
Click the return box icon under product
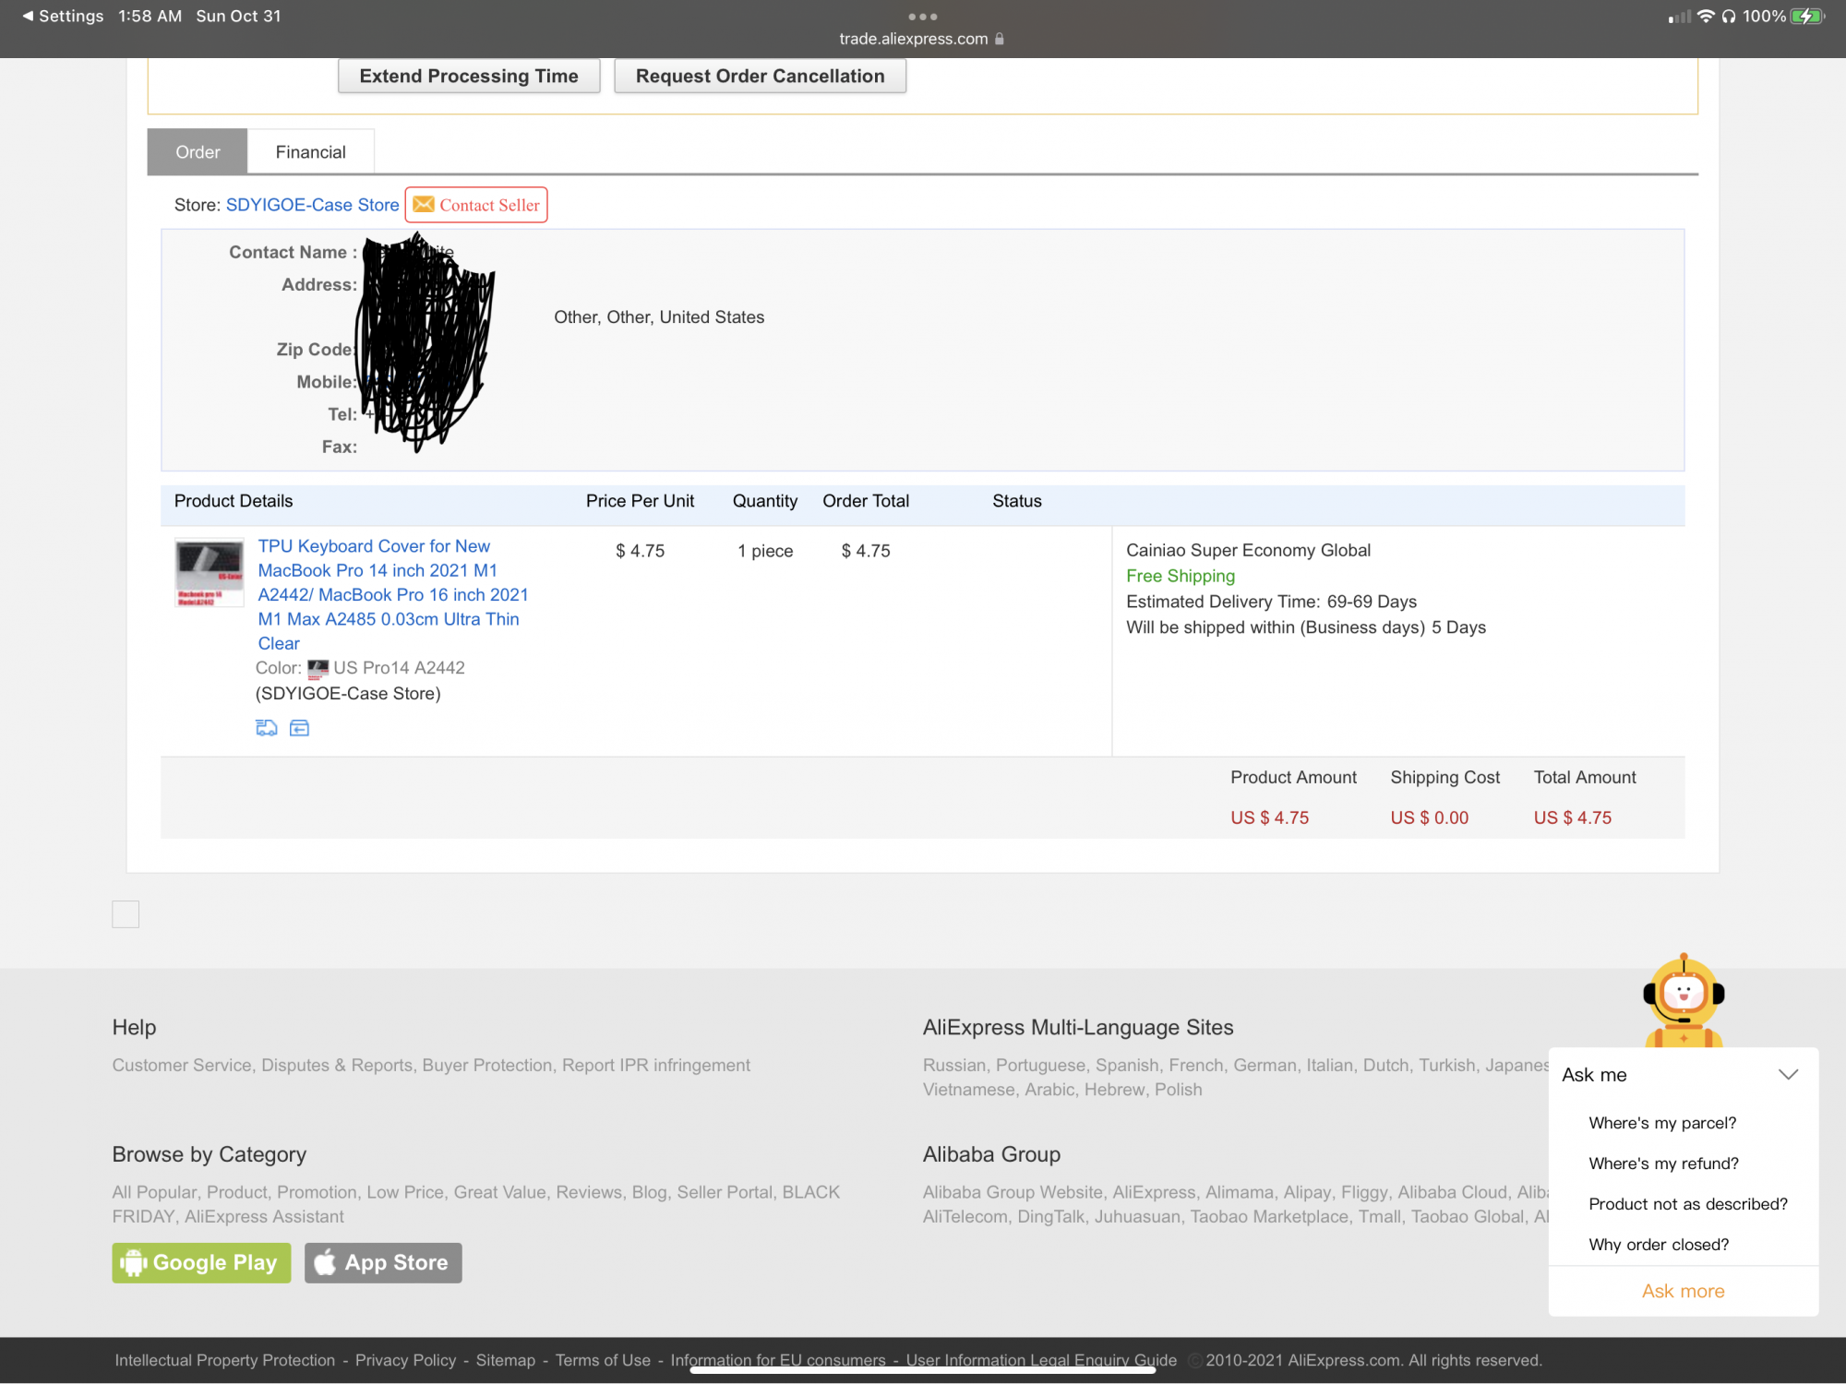tap(299, 728)
